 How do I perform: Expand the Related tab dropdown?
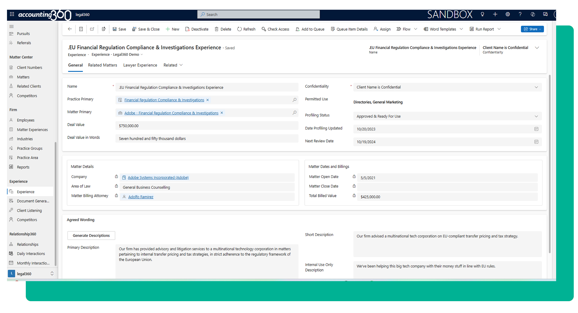[x=181, y=65]
